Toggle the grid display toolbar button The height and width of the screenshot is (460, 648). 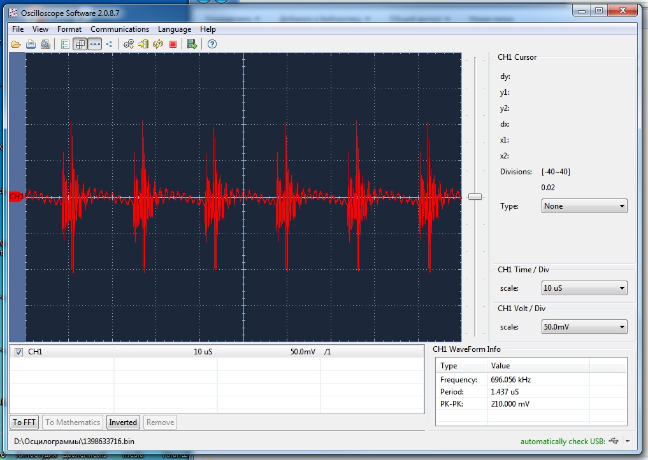point(80,44)
